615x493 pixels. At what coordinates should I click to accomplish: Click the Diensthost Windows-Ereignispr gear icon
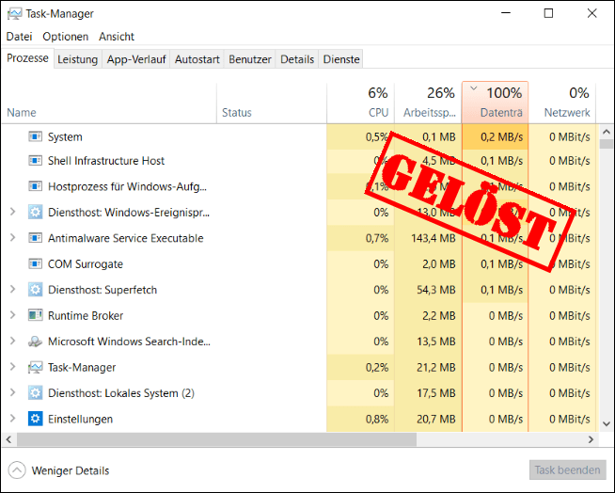coord(36,213)
